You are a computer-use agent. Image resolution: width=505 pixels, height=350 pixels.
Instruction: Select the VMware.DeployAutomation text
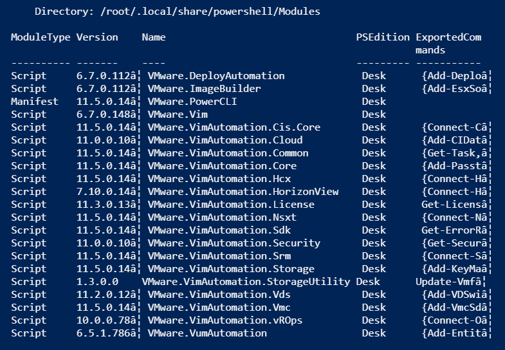click(x=216, y=76)
